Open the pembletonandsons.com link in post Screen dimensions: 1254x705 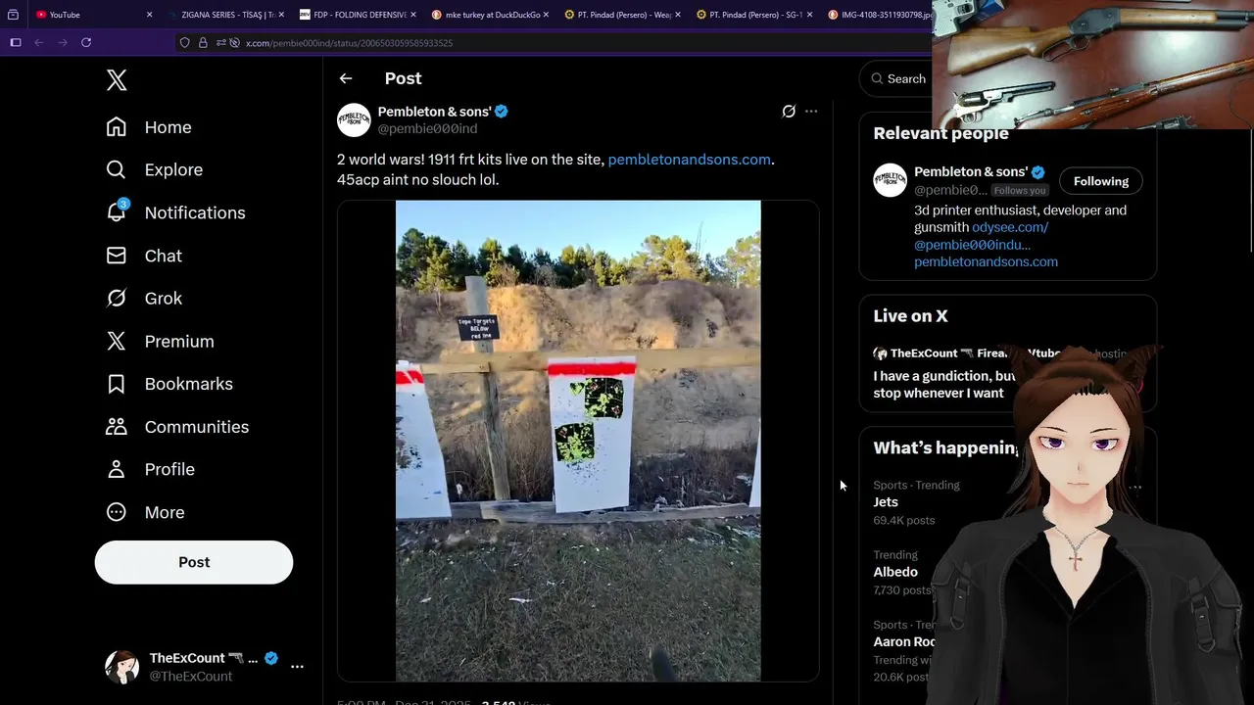pos(689,160)
